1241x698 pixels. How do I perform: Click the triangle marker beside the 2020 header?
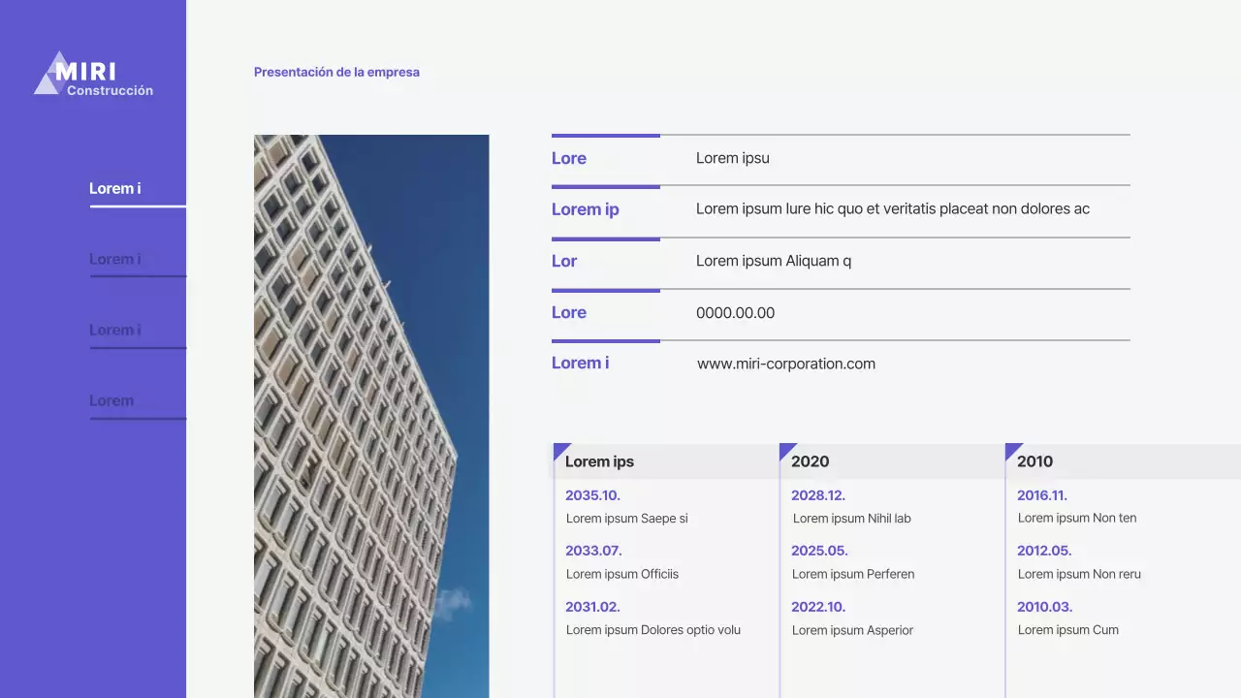(x=785, y=449)
